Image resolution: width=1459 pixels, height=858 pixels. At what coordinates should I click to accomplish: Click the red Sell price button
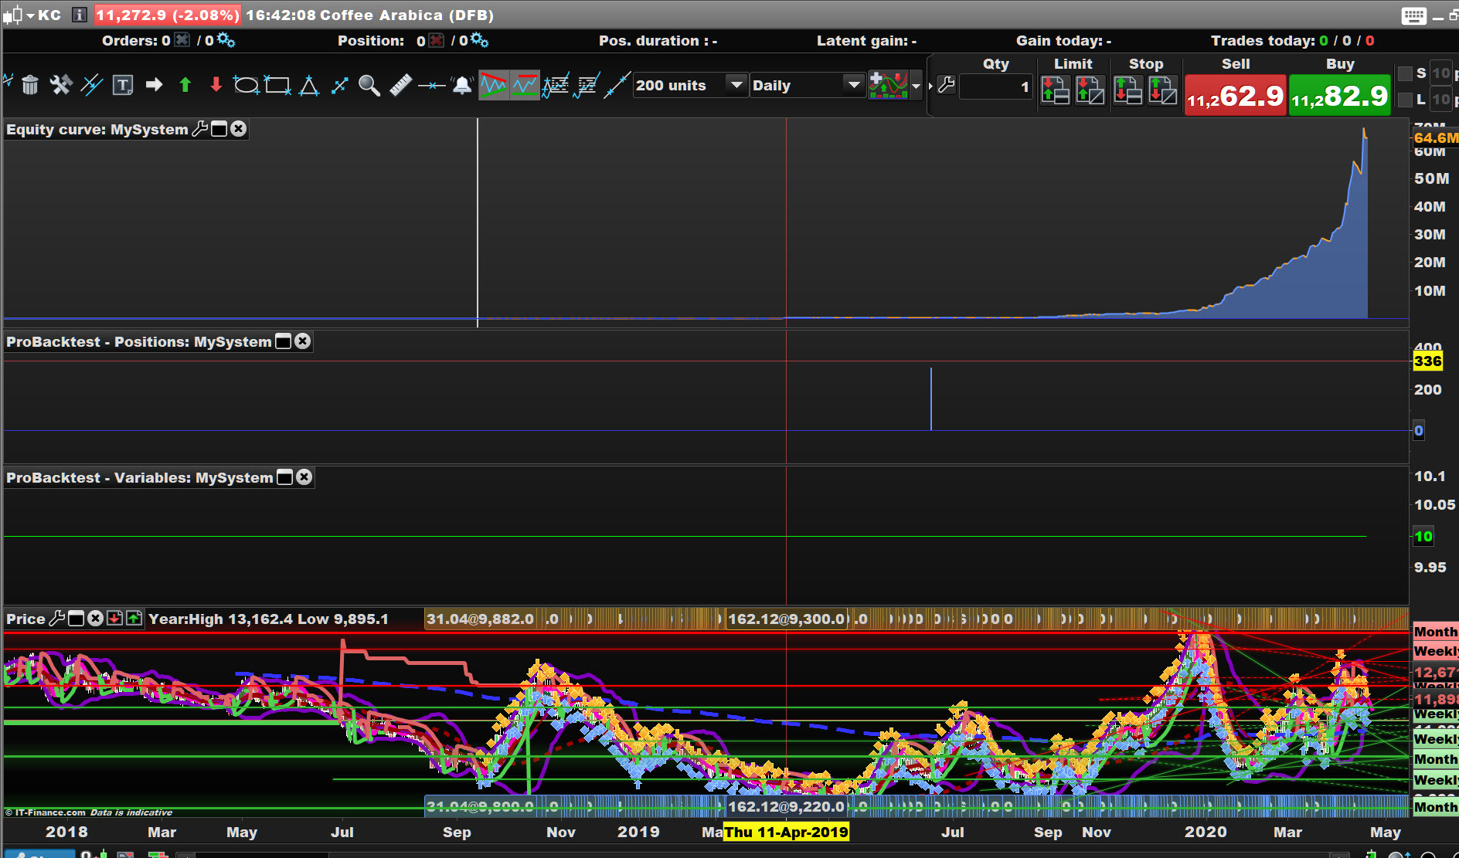tap(1235, 96)
